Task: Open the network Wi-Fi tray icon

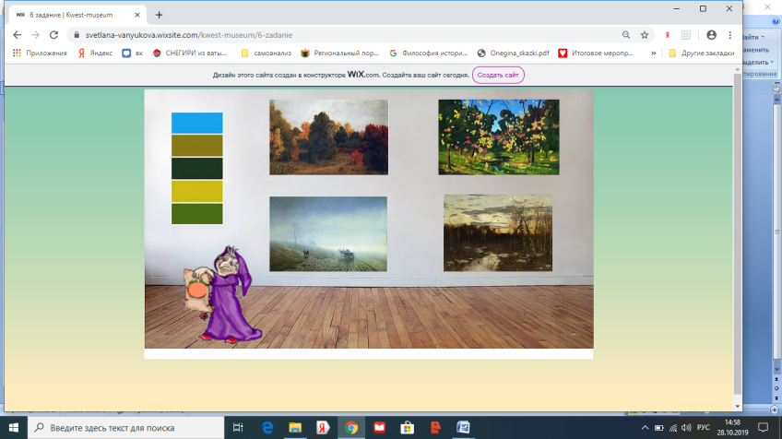Action: click(673, 428)
